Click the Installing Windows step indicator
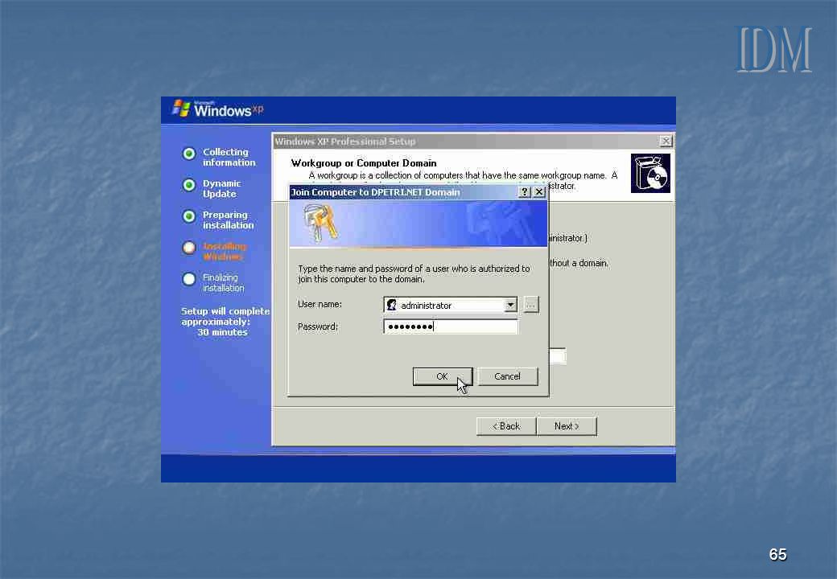This screenshot has height=579, width=837. coord(189,248)
